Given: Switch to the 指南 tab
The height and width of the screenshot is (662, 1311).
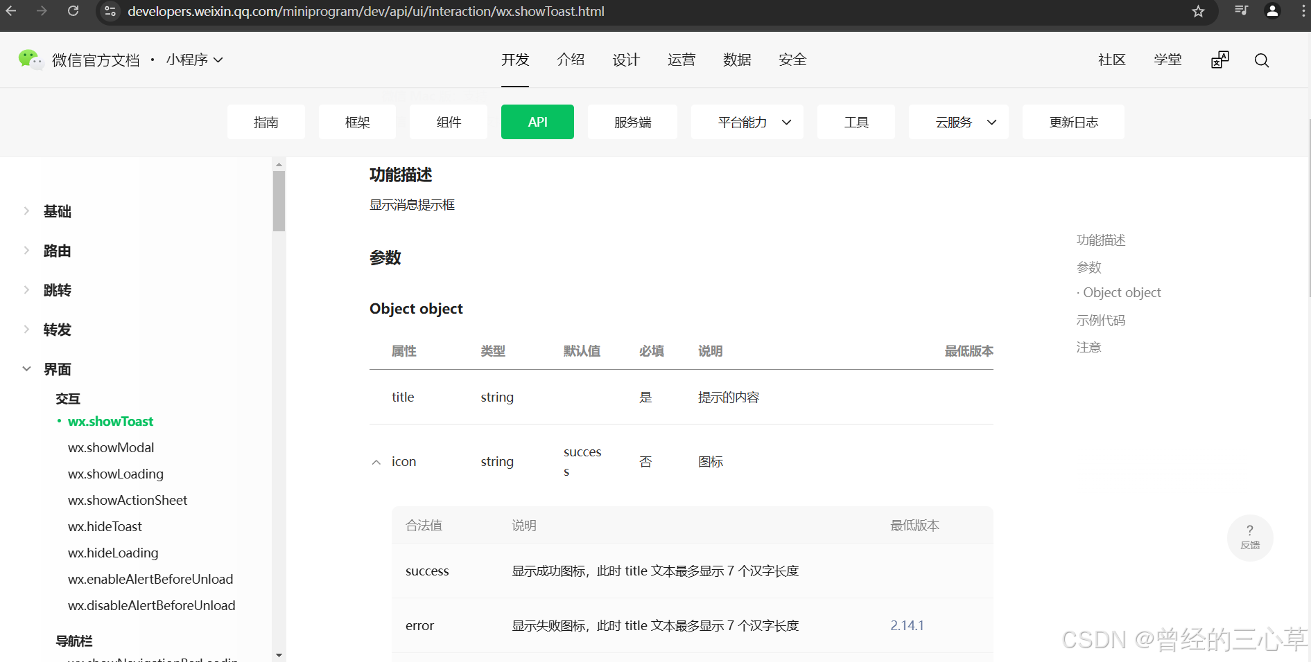Looking at the screenshot, I should (x=266, y=122).
